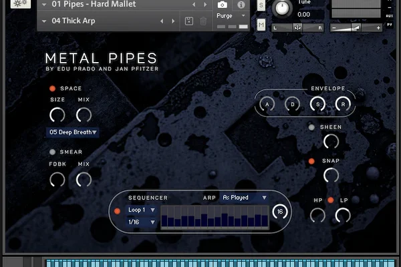Delete the snapshot with trash icon

203,21
